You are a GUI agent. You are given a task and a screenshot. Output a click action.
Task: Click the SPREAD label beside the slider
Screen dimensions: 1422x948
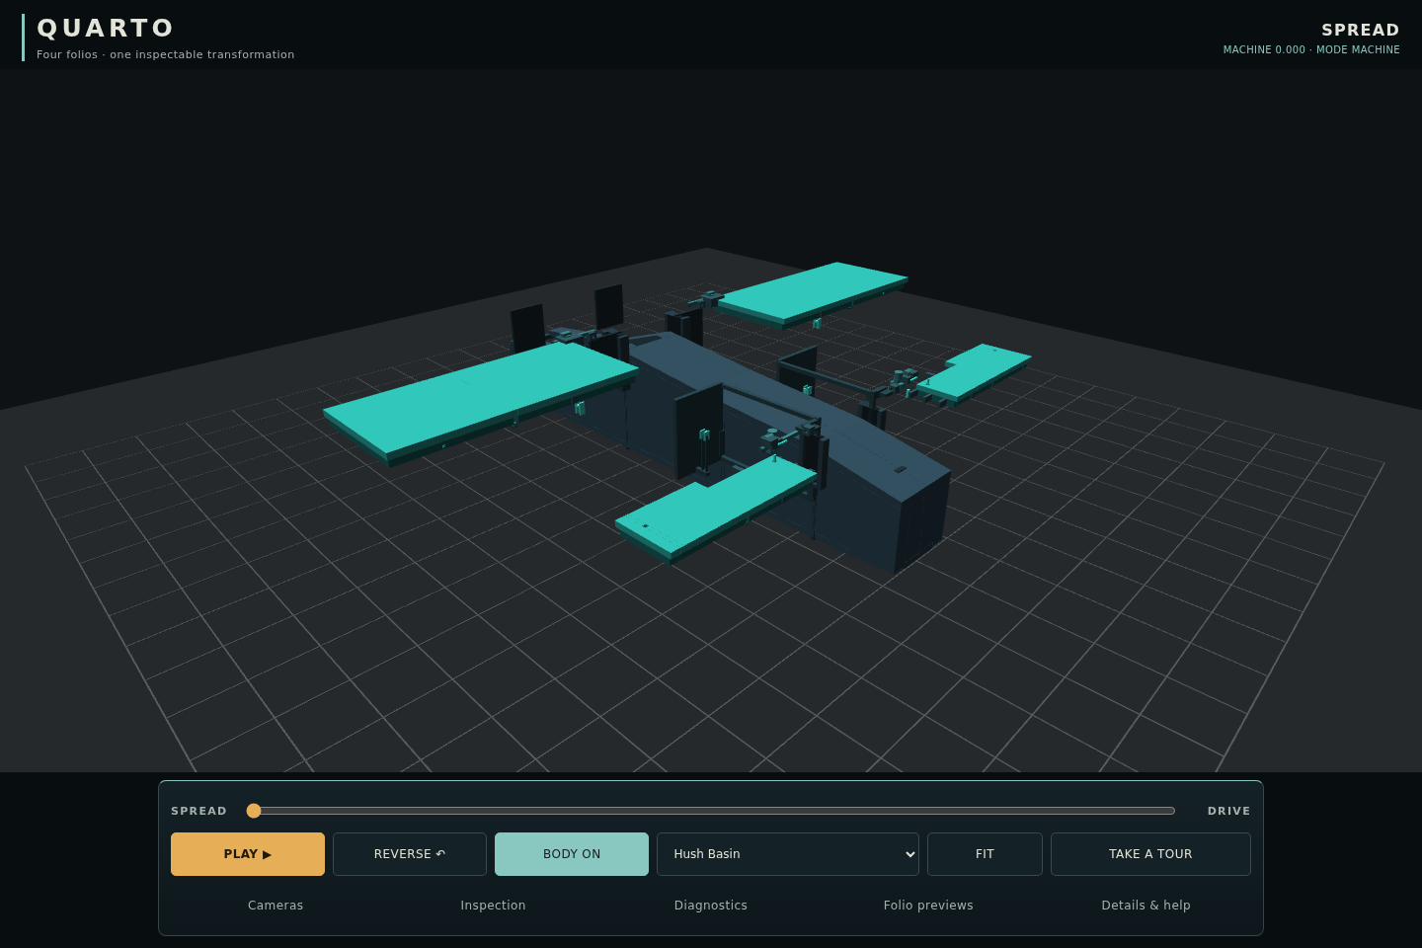tap(198, 811)
